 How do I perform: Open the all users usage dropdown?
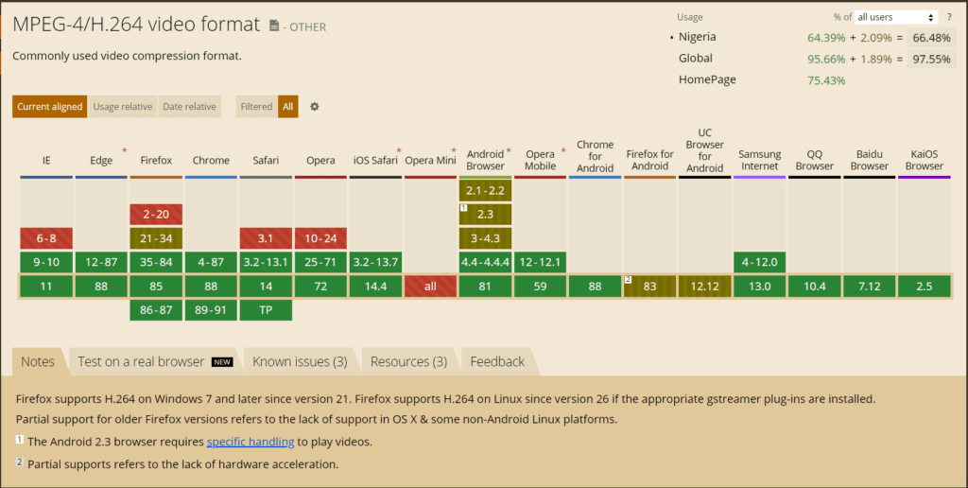click(x=896, y=17)
